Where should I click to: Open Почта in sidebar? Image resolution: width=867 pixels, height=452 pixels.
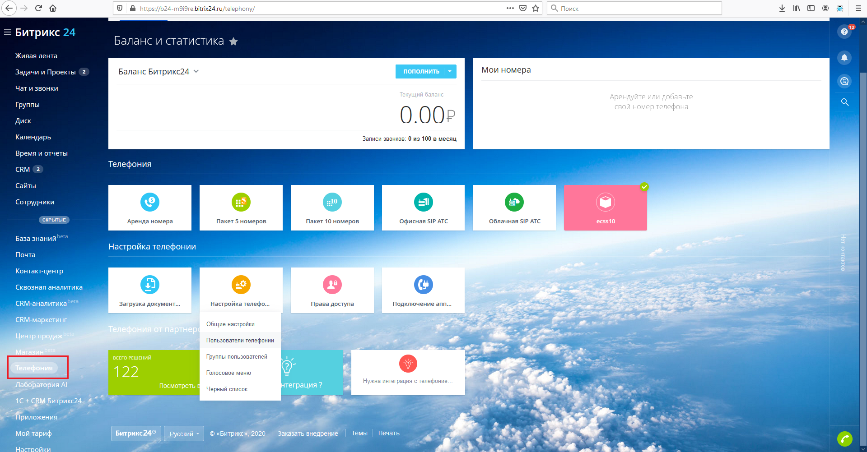pos(25,255)
